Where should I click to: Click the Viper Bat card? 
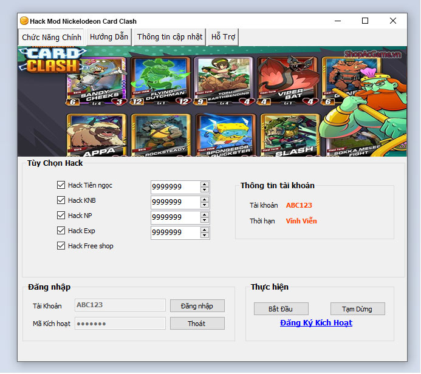pyautogui.click(x=287, y=81)
